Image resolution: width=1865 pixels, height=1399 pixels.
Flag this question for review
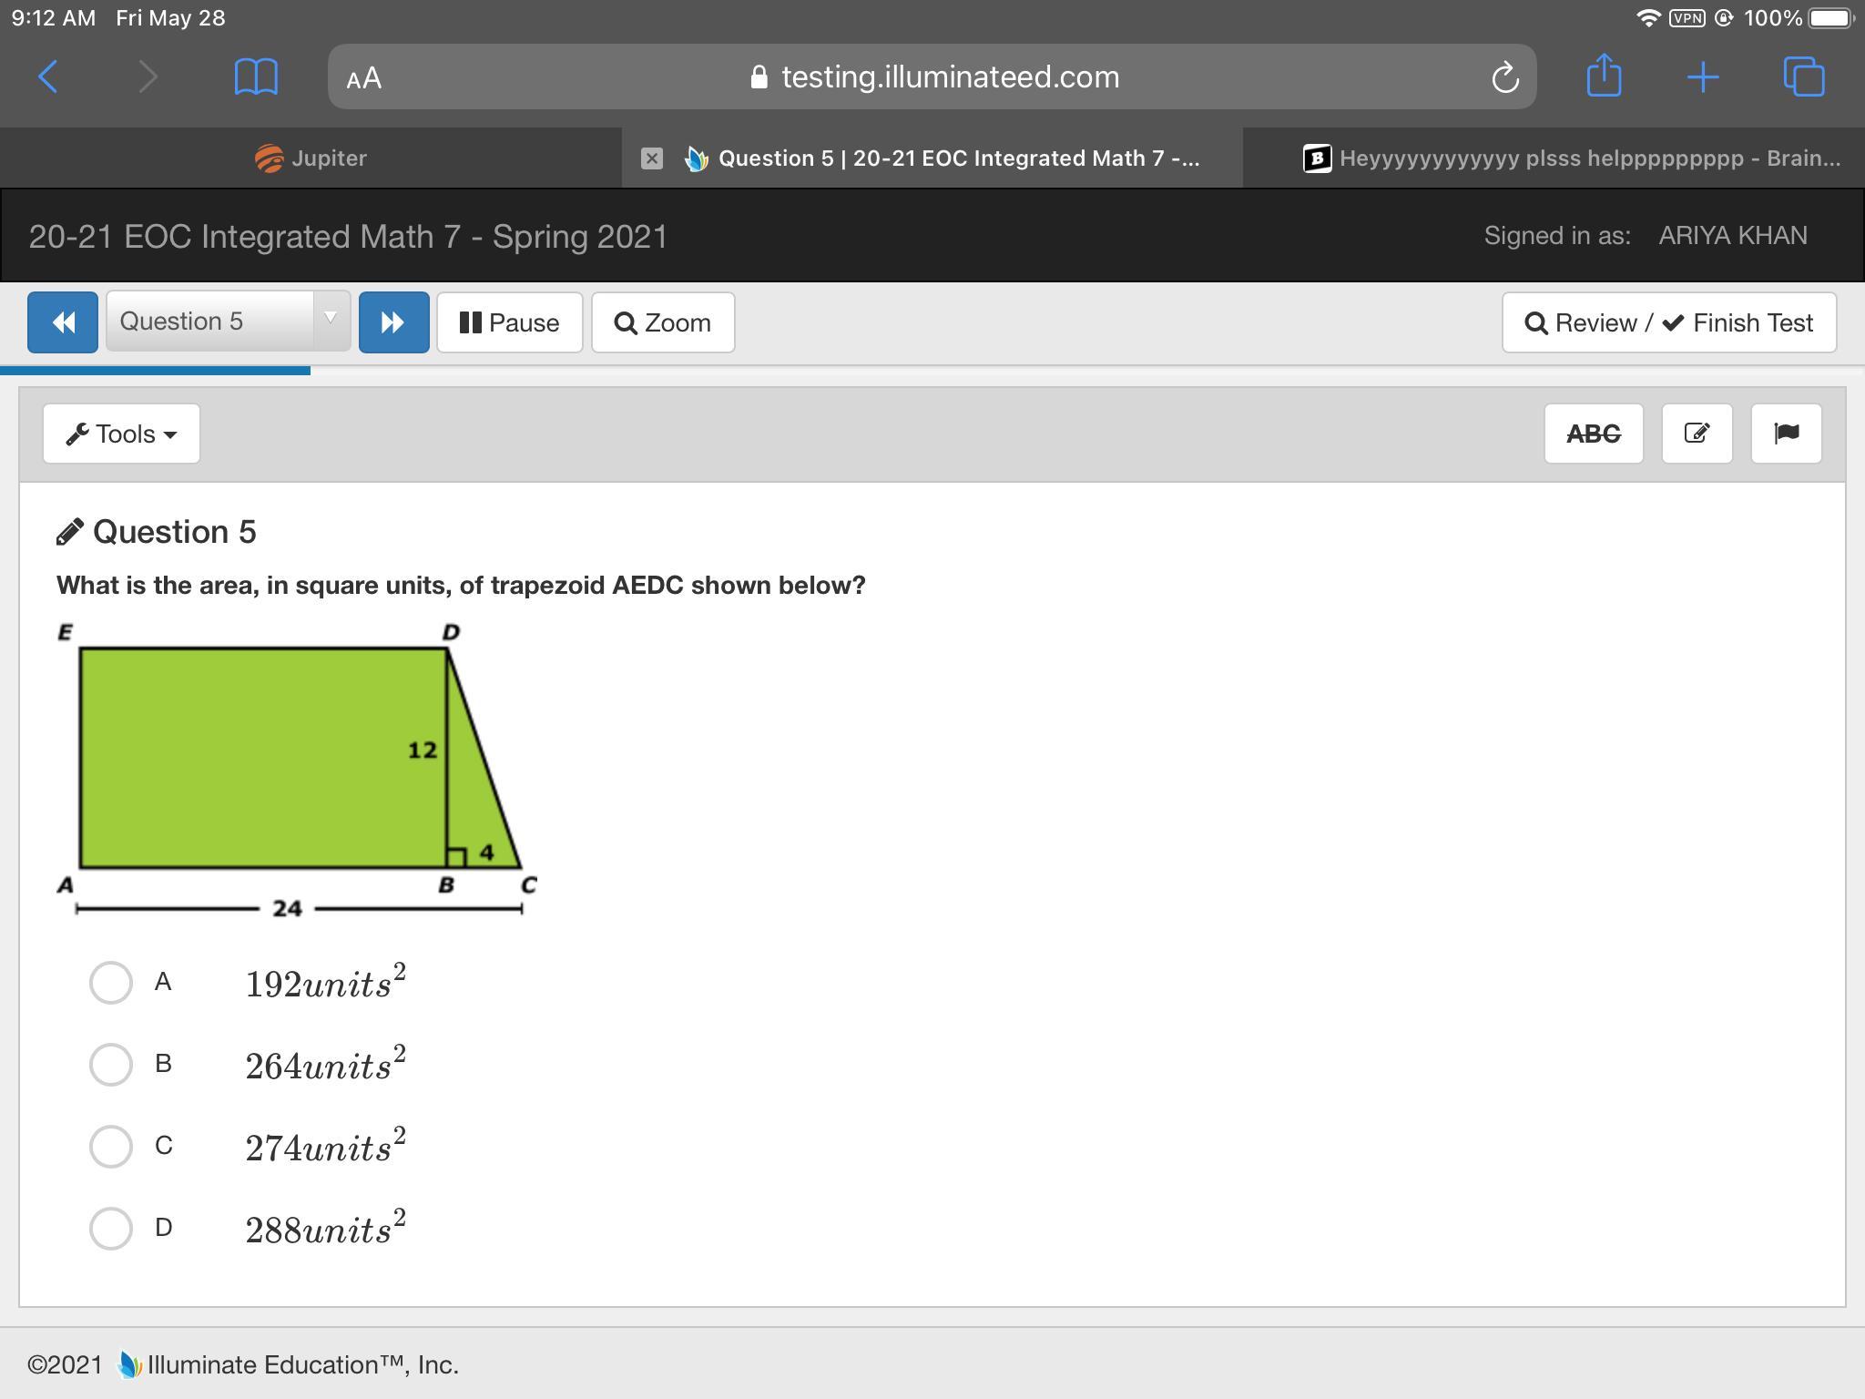(x=1786, y=434)
